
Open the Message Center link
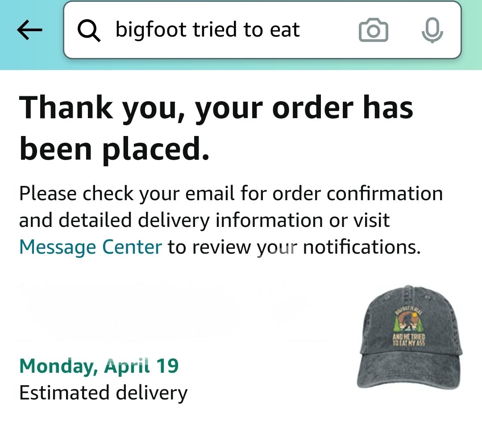coord(90,247)
